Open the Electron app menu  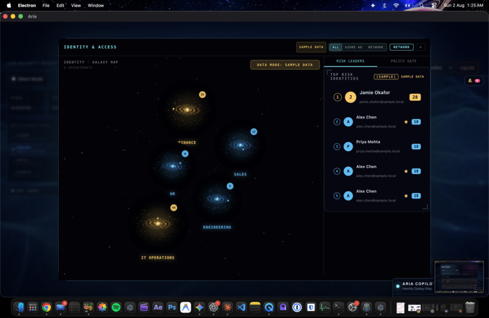[27, 5]
